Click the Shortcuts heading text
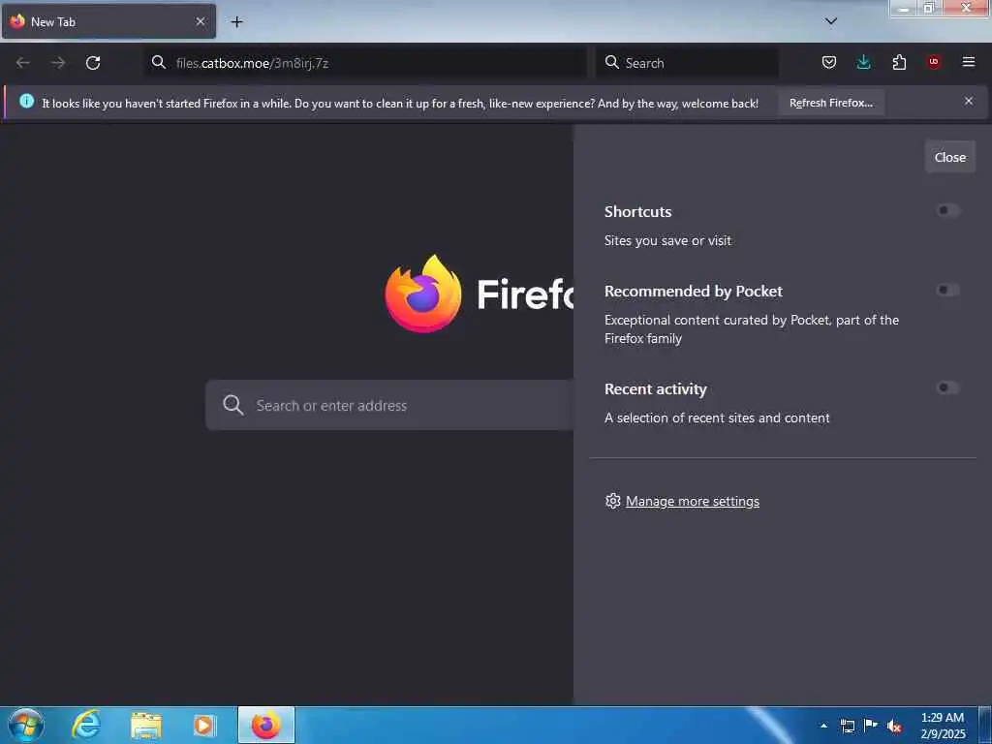The image size is (992, 744). [x=637, y=211]
